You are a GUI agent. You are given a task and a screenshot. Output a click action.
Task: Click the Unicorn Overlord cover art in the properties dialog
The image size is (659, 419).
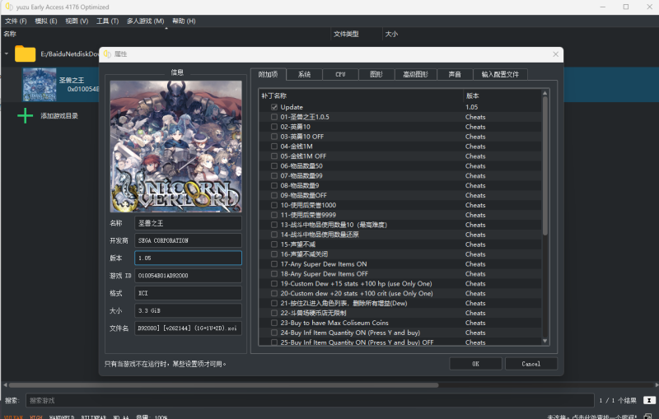click(175, 147)
